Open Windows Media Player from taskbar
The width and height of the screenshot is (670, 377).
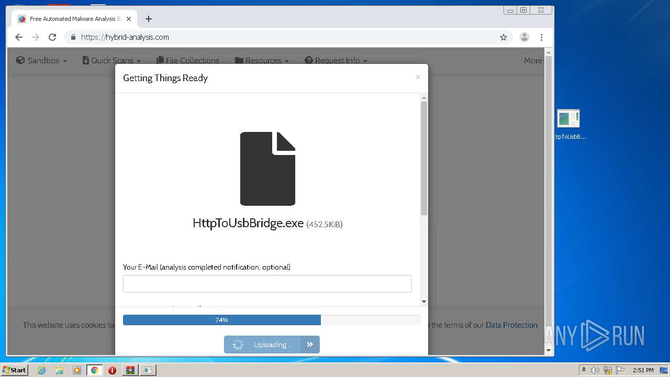[77, 370]
